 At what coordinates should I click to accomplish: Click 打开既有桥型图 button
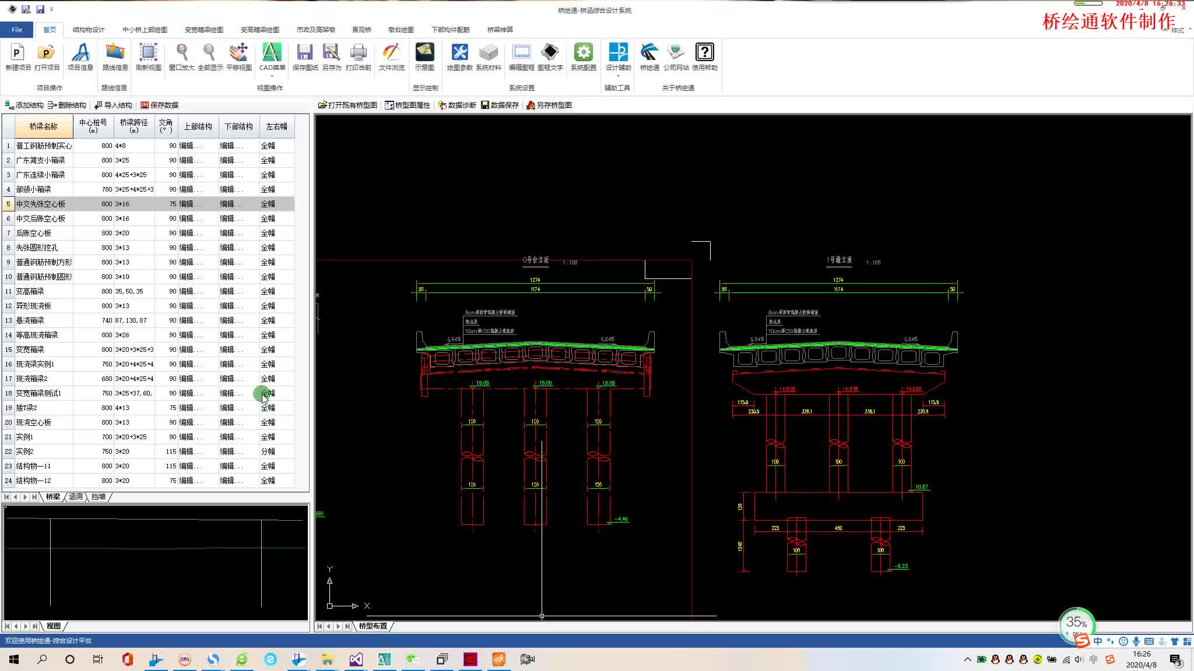coord(347,105)
